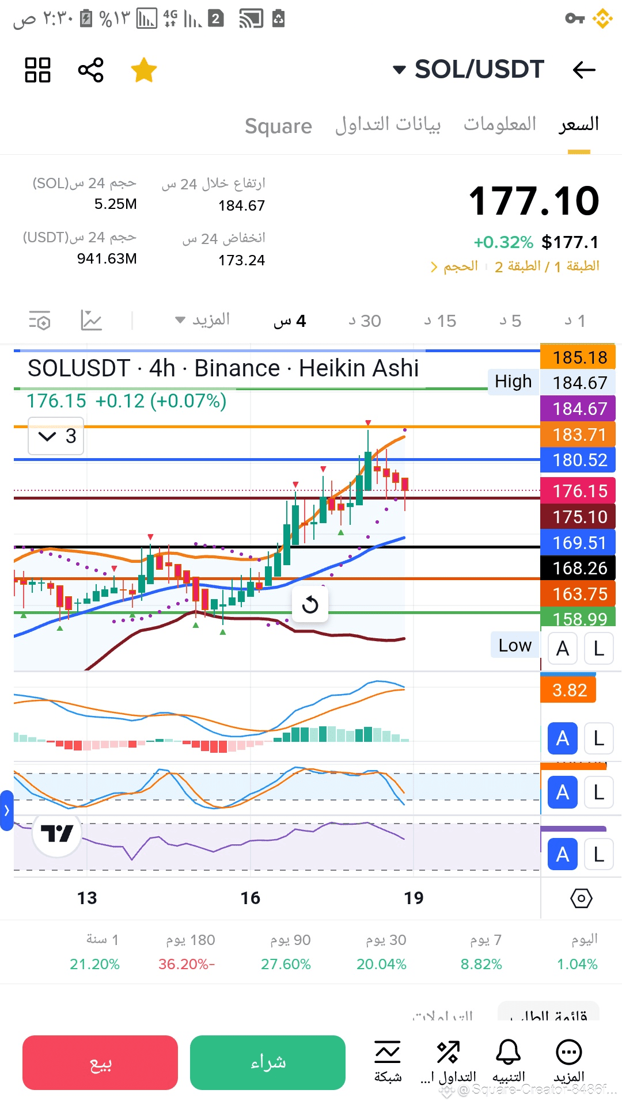The width and height of the screenshot is (622, 1105).
Task: Open the time axis settings hexagon icon
Action: pos(581,898)
